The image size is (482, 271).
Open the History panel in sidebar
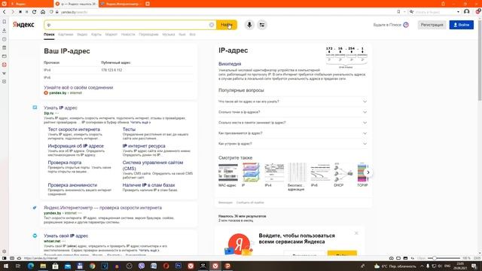5,39
